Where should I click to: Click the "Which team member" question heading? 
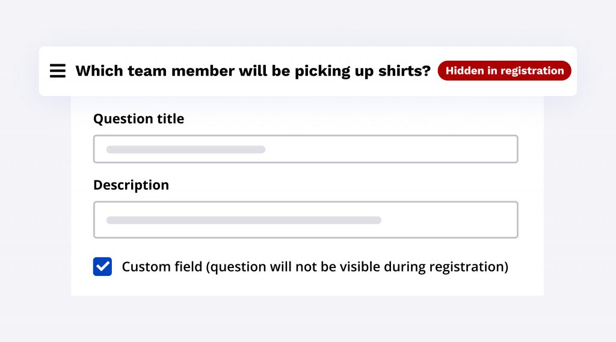tap(253, 71)
